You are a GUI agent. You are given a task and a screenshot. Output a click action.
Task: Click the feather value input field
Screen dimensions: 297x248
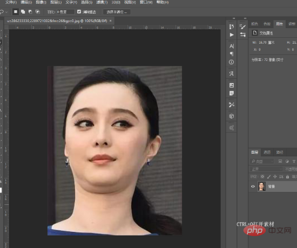click(65, 12)
